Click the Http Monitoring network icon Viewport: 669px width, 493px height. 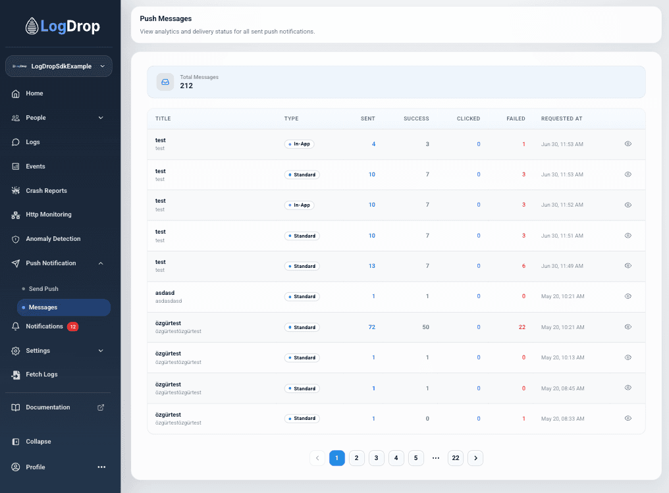point(16,215)
